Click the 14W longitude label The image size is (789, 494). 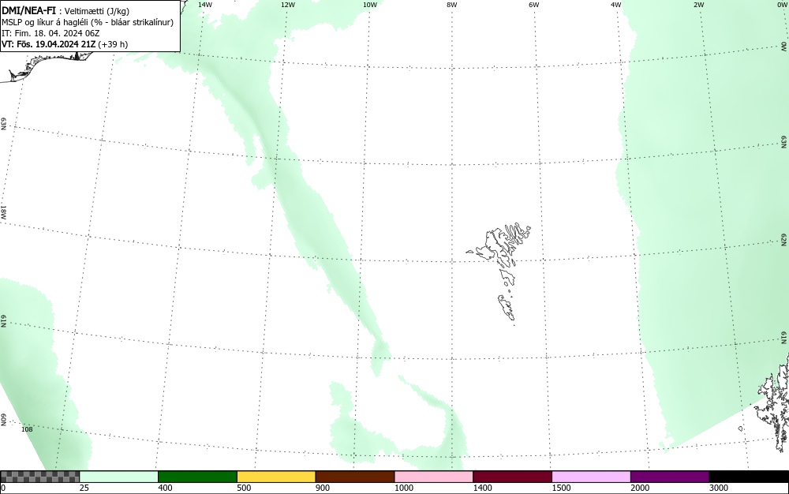tap(205, 5)
